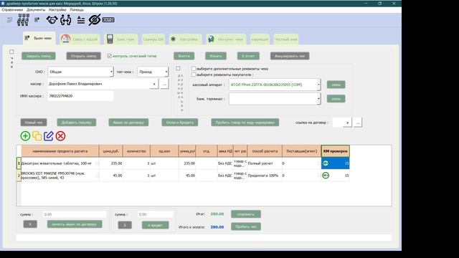Screen dimensions: 459x258
Task: Switch to the Честный знак tab
Action: [x=286, y=39]
